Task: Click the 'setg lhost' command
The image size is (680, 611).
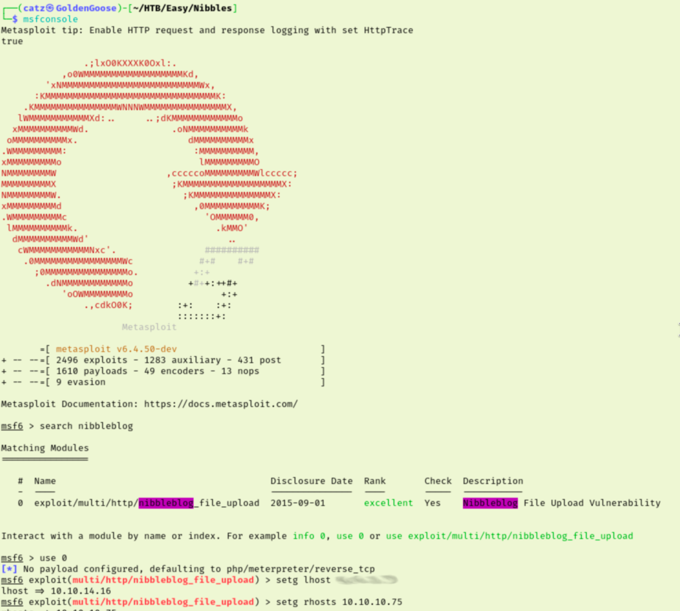Action: pyautogui.click(x=303, y=580)
